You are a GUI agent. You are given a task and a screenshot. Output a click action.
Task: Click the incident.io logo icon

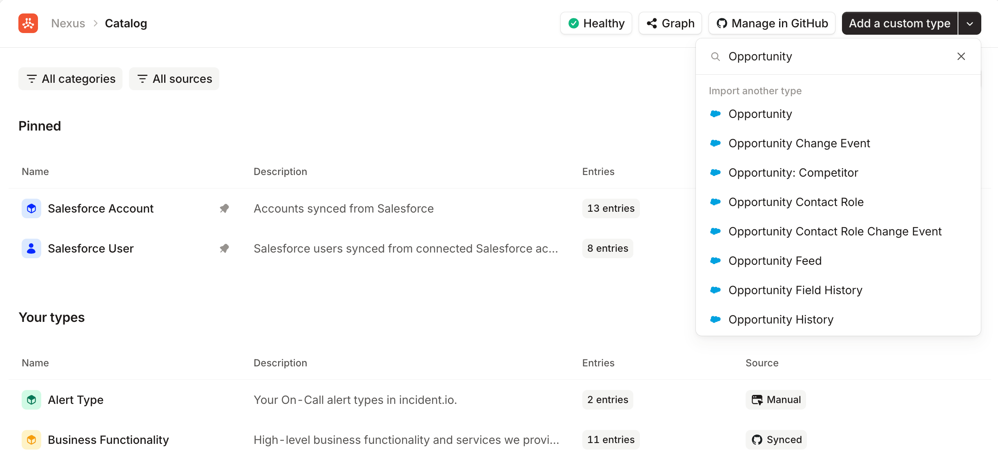[28, 23]
